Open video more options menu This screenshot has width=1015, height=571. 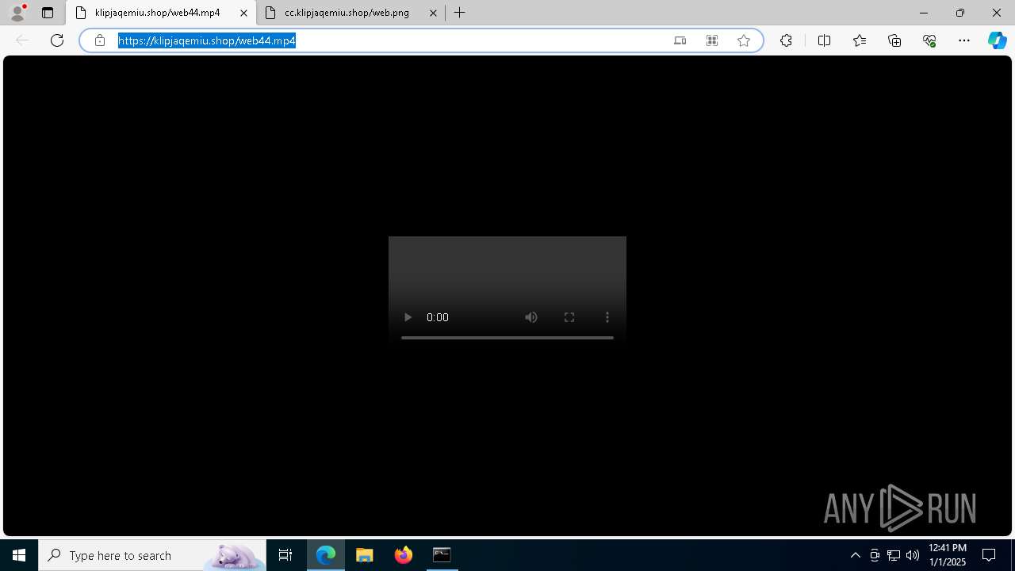click(x=607, y=317)
